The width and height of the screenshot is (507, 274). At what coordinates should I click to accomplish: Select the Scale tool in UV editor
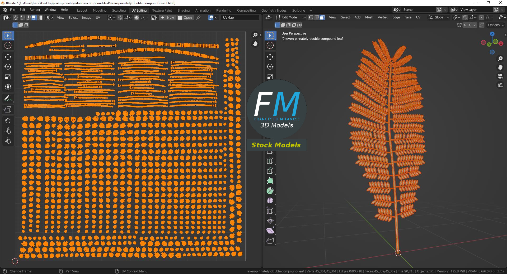click(8, 77)
